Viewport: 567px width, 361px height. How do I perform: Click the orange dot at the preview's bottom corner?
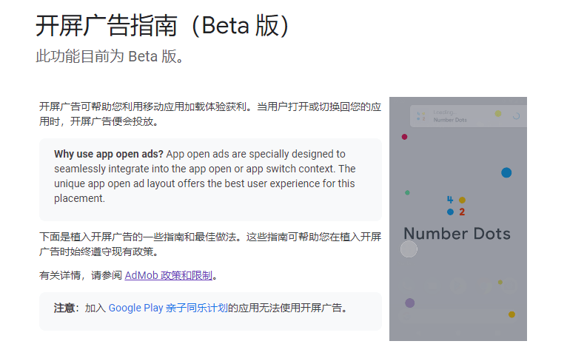(511, 314)
